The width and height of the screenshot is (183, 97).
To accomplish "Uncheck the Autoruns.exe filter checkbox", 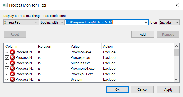I will click(x=7, y=63).
